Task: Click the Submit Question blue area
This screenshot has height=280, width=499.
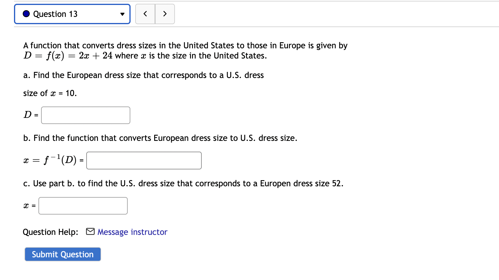Action: (x=62, y=254)
